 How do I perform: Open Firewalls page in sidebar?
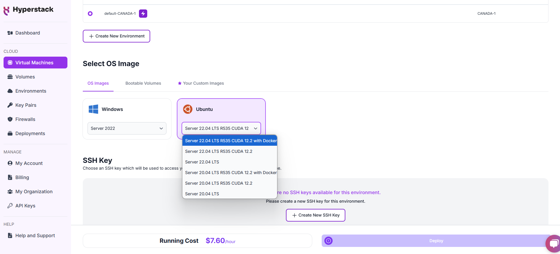click(25, 119)
